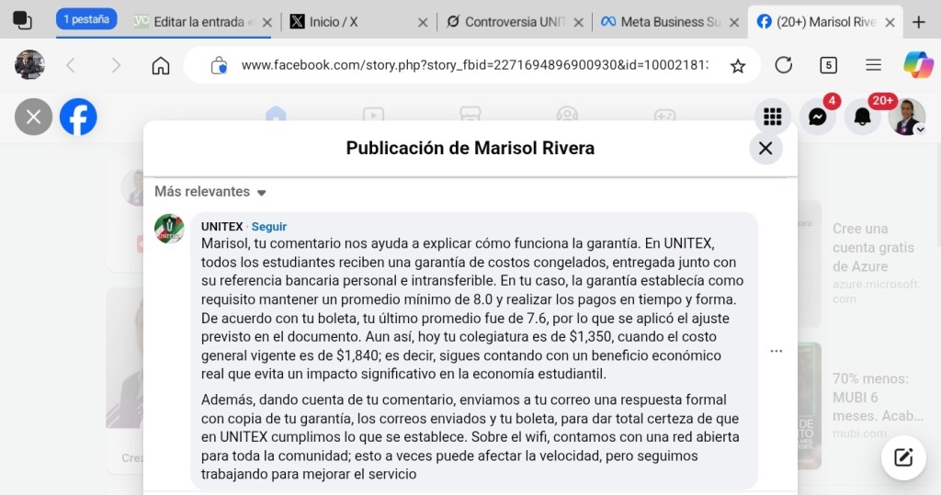Open the tab count button showing 5
Screen dimensions: 941x495
(x=828, y=65)
